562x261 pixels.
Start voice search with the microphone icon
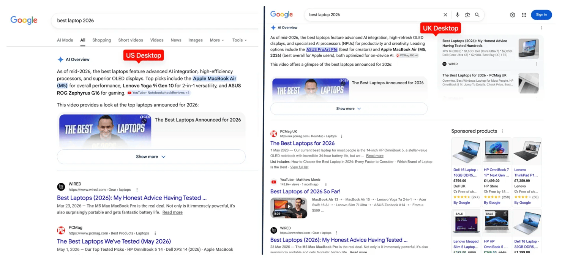tap(457, 15)
